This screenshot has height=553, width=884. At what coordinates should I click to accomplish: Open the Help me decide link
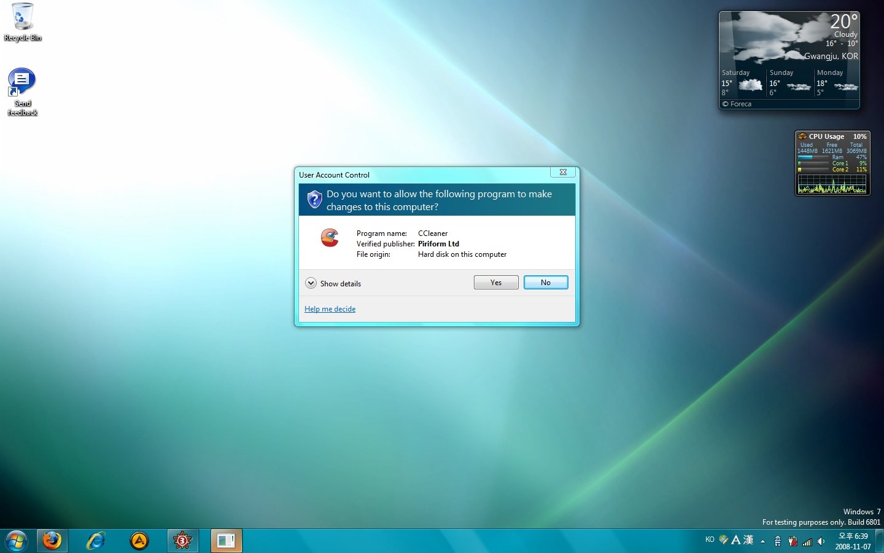pyautogui.click(x=330, y=309)
